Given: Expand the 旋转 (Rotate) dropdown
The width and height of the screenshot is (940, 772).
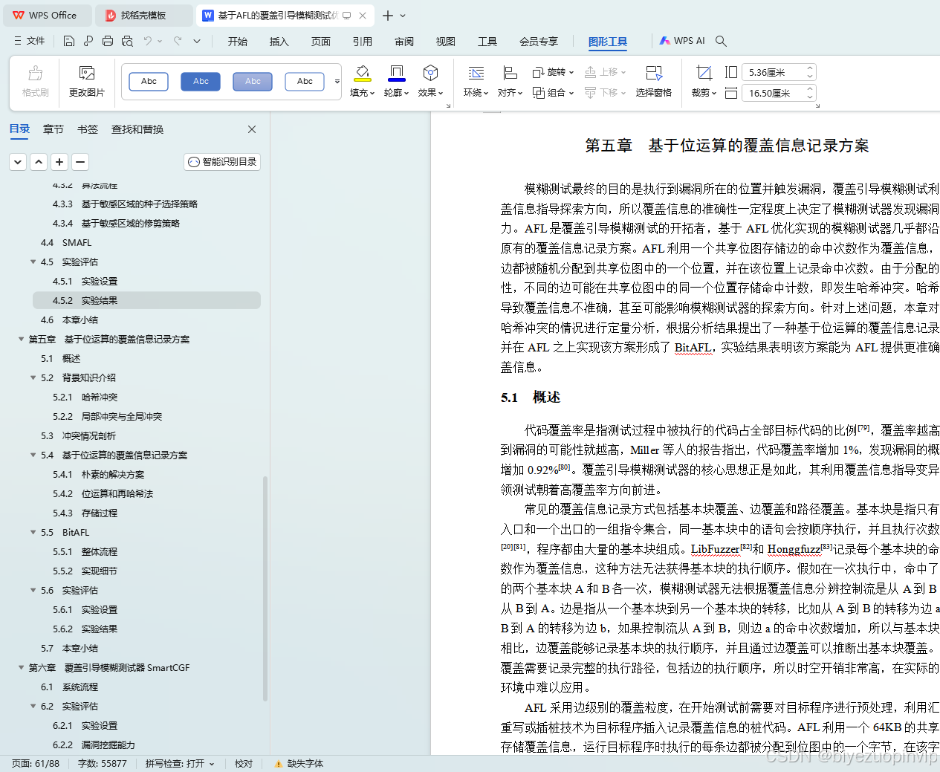Looking at the screenshot, I should [x=554, y=71].
